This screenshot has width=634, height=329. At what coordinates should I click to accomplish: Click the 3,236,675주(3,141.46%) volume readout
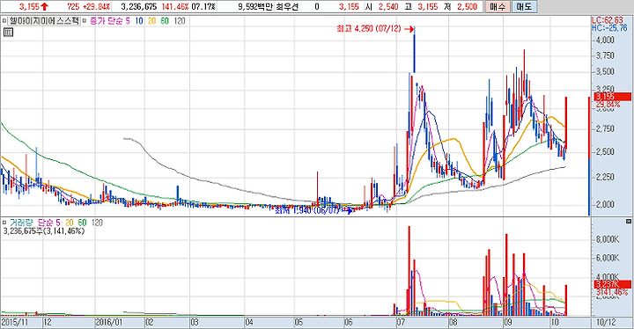[x=44, y=231]
